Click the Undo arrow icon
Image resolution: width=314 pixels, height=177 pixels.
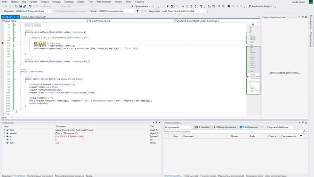click(30, 6)
